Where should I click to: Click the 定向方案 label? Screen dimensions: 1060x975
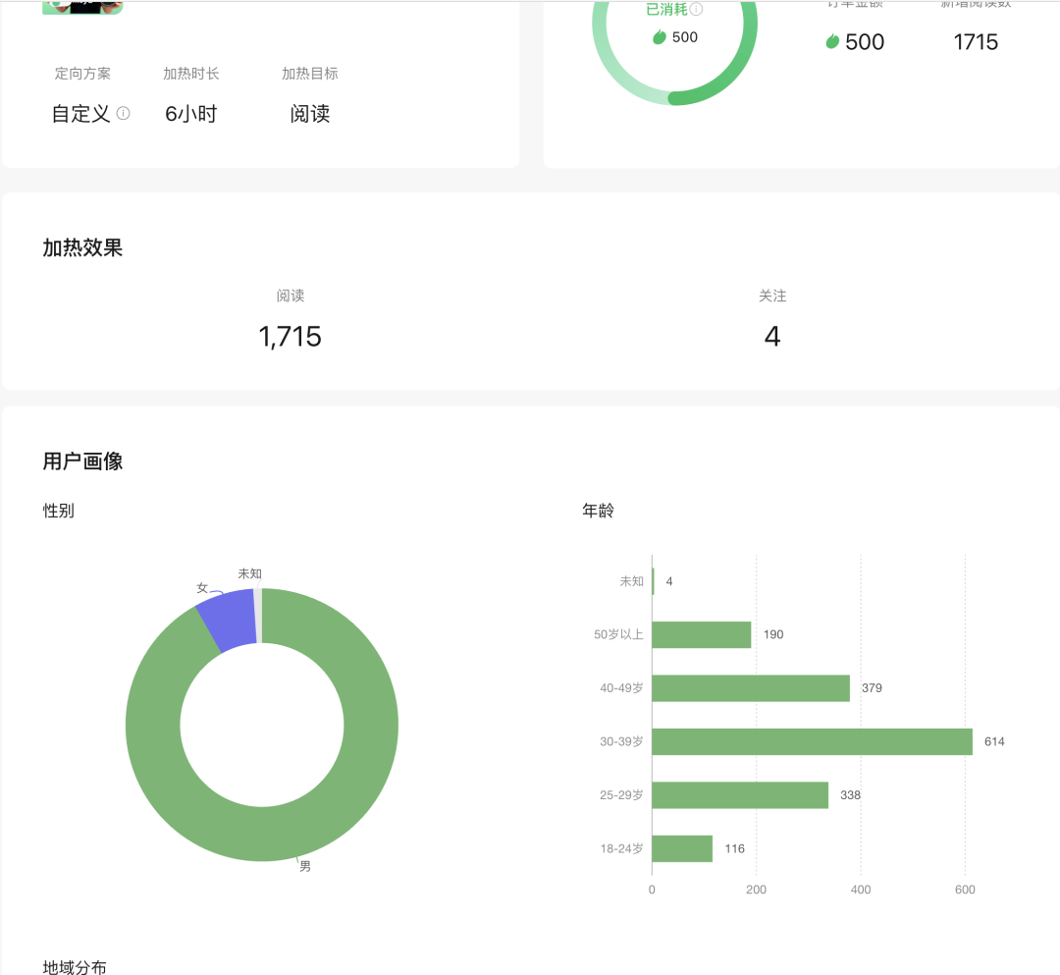point(82,74)
